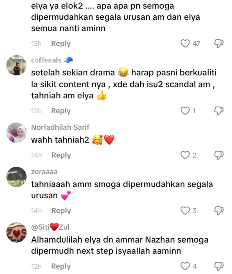
Task: Reply to the 15h comment at top
Action: pyautogui.click(x=61, y=44)
